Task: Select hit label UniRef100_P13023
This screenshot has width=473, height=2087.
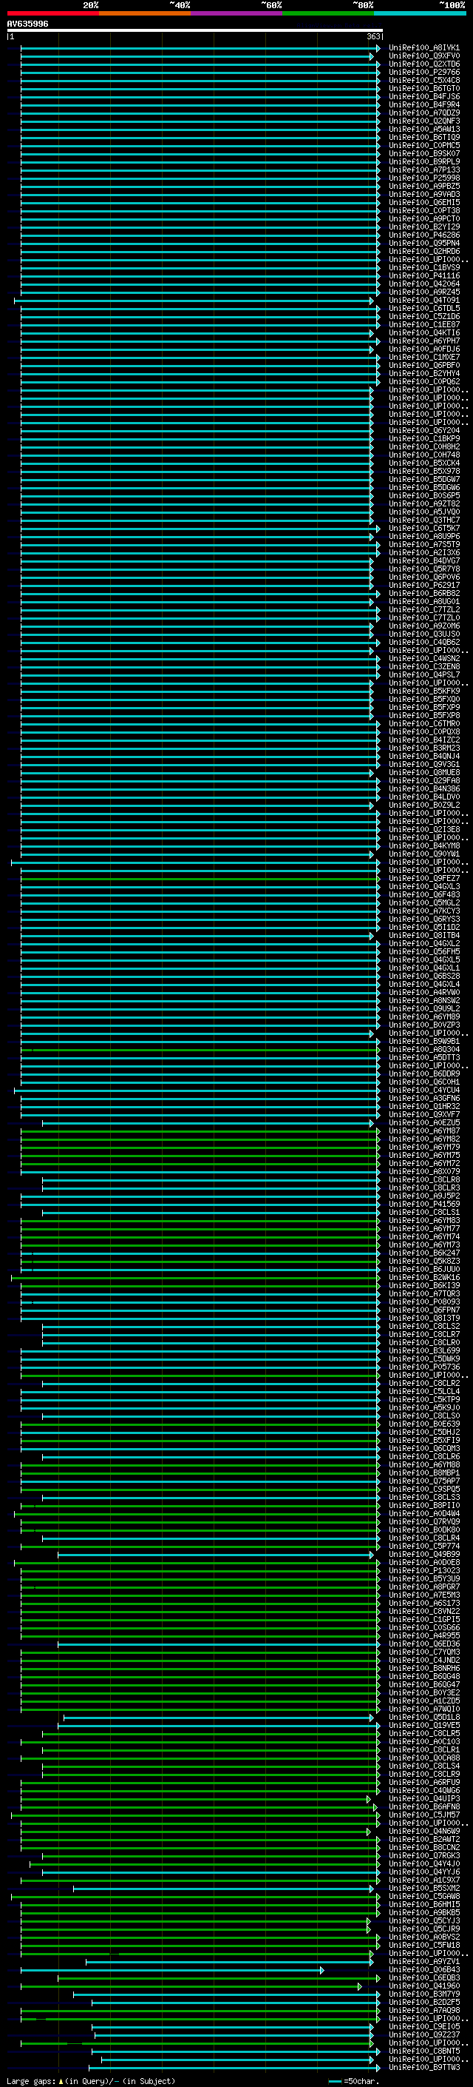Action: coord(423,1571)
